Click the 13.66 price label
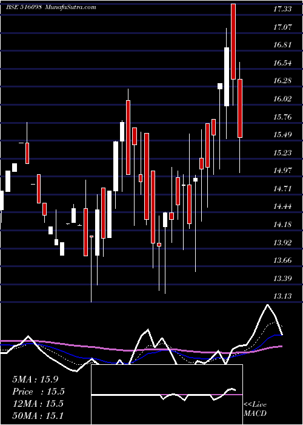The height and width of the screenshot is (425, 303). [x=282, y=260]
